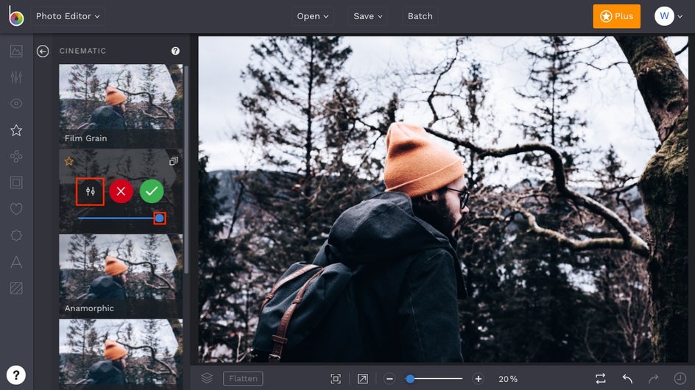Image resolution: width=695 pixels, height=390 pixels.
Task: Click the orange Plus upgrade button
Action: click(x=616, y=16)
